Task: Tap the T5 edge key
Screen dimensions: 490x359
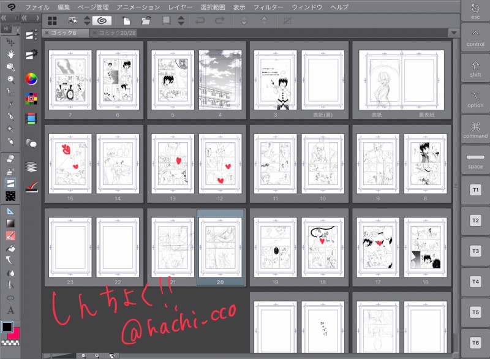Action: point(475,312)
